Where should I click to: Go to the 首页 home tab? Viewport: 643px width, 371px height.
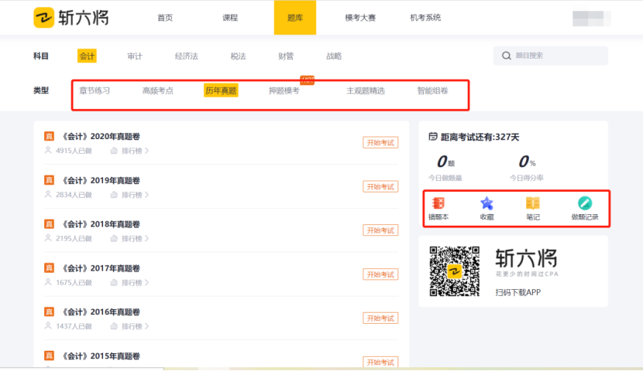[165, 18]
